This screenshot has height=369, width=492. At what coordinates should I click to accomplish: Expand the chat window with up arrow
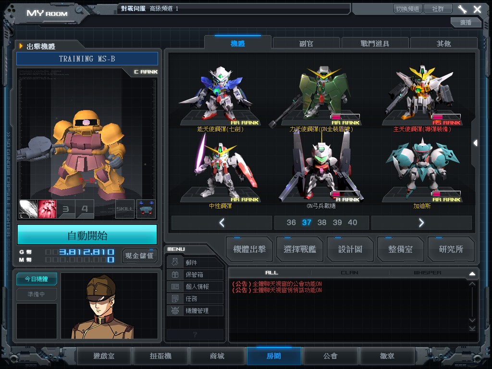472,273
